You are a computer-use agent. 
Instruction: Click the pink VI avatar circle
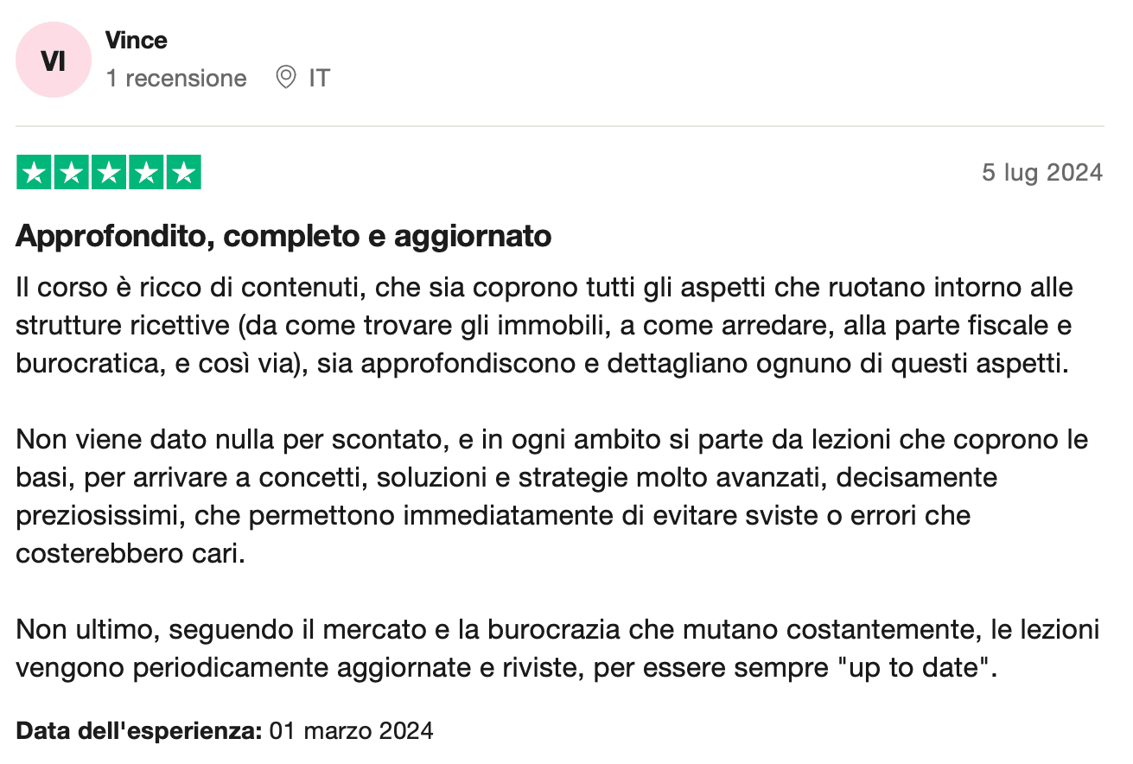coord(54,60)
